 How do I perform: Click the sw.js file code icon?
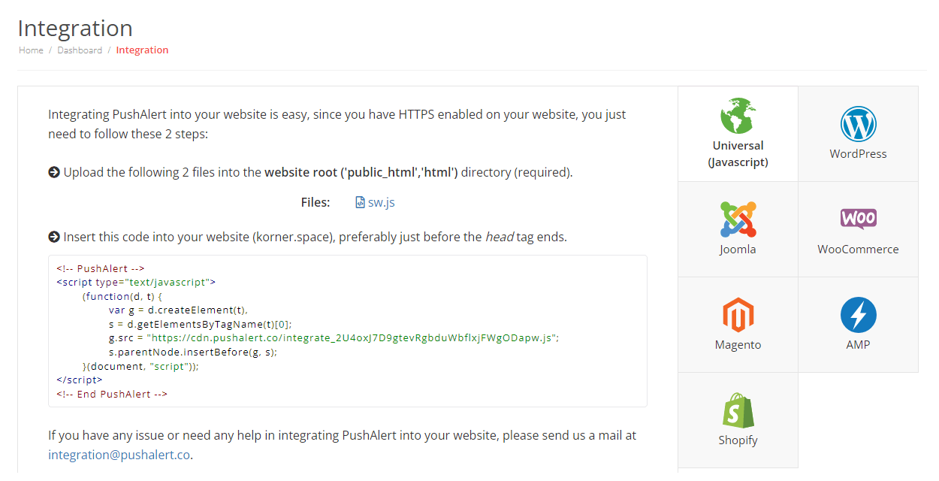[360, 202]
